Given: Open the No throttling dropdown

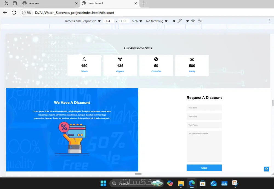Looking at the screenshot, I should tap(157, 21).
